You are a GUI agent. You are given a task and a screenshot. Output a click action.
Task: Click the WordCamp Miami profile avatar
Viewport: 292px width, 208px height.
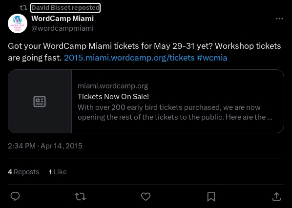coord(18,23)
